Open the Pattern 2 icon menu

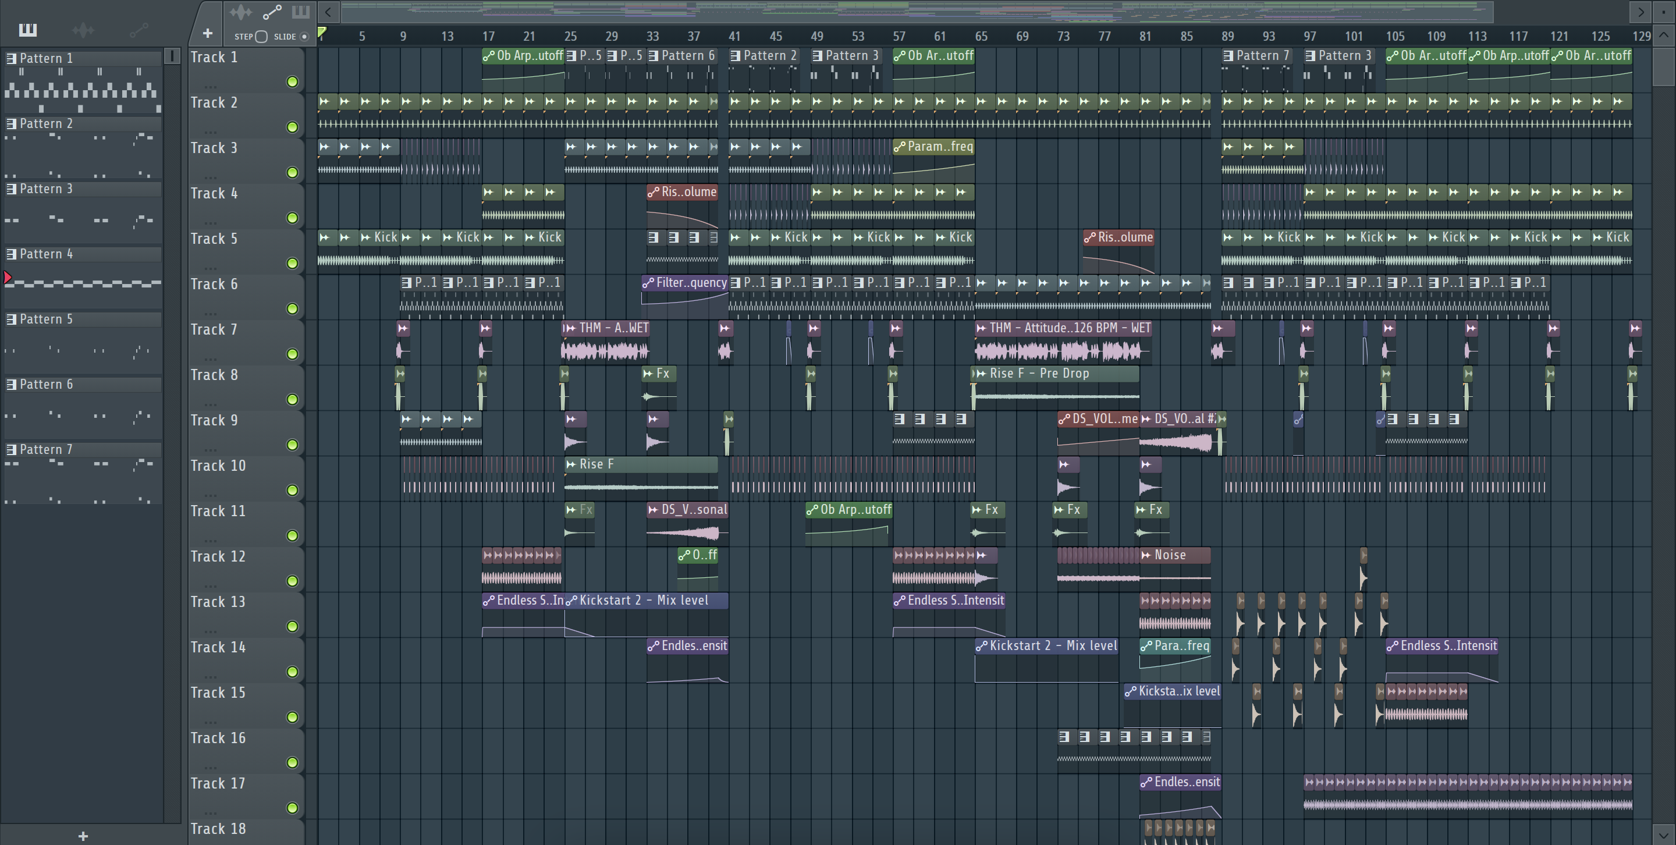[x=11, y=123]
